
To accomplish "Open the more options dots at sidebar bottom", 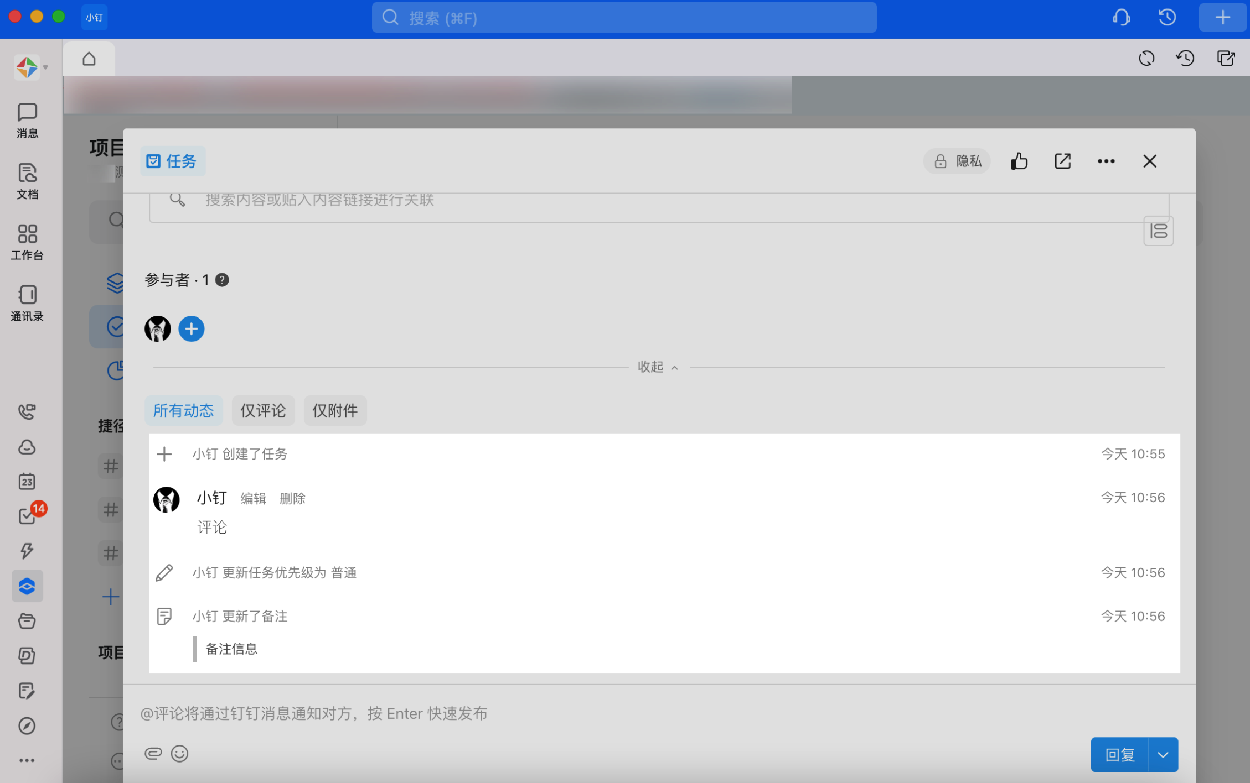I will click(27, 760).
